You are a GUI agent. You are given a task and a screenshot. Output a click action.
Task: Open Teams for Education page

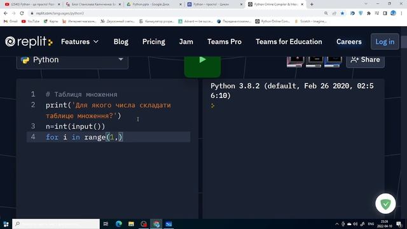289,42
